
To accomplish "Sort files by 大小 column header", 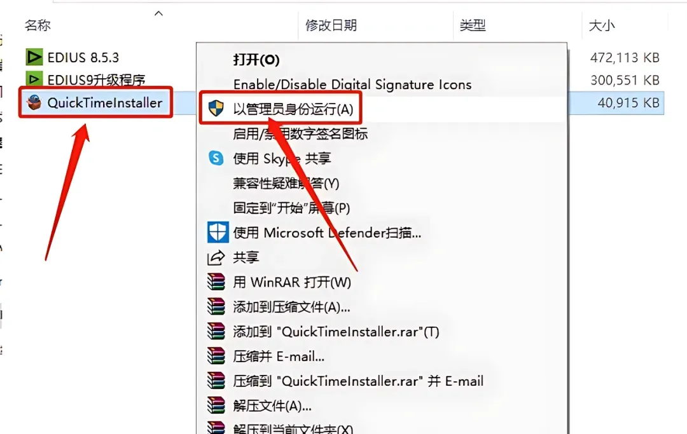I will pos(602,25).
